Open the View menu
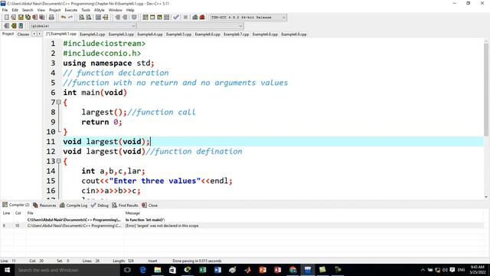This screenshot has height=276, width=490. 41,10
